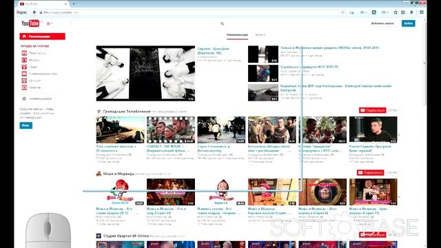441x248 pixels.
Task: Close the YouTube browser tab
Action: pyautogui.click(x=65, y=4)
